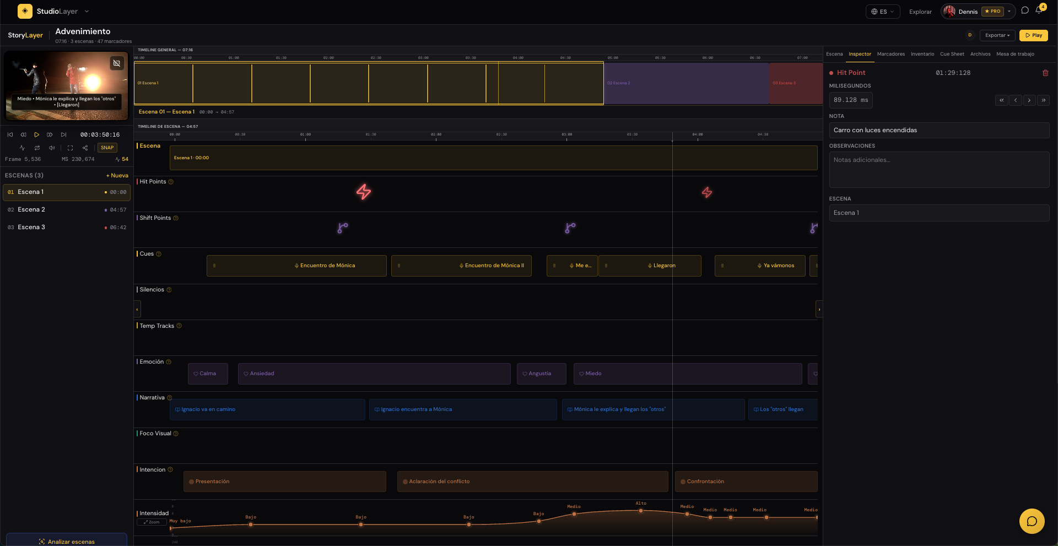Open help icon beside Emoción track
1058x546 pixels.
tap(169, 362)
